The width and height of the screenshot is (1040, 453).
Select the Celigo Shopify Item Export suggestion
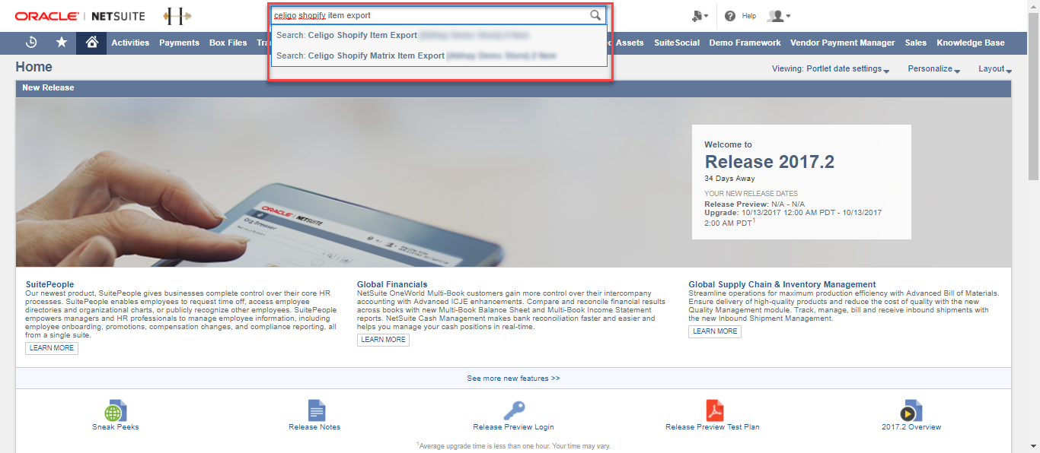click(x=439, y=35)
